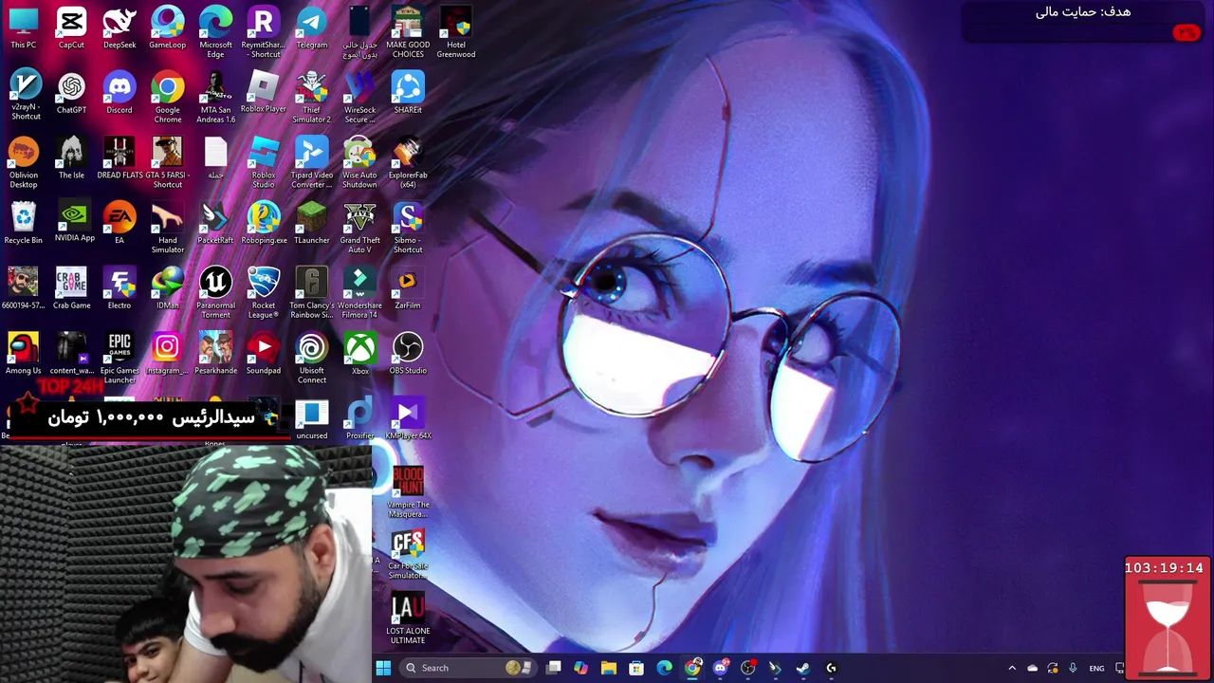Image resolution: width=1214 pixels, height=683 pixels.
Task: Open the Electro desktop icon
Action: pyautogui.click(x=120, y=288)
